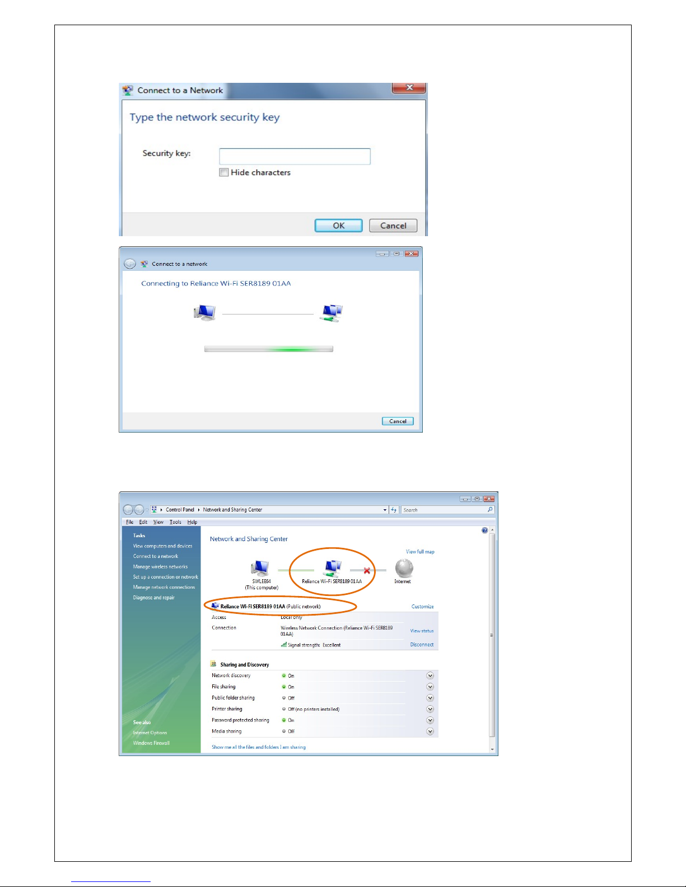Select Connect to a network task link
Image resolution: width=686 pixels, height=887 pixels.
click(155, 556)
